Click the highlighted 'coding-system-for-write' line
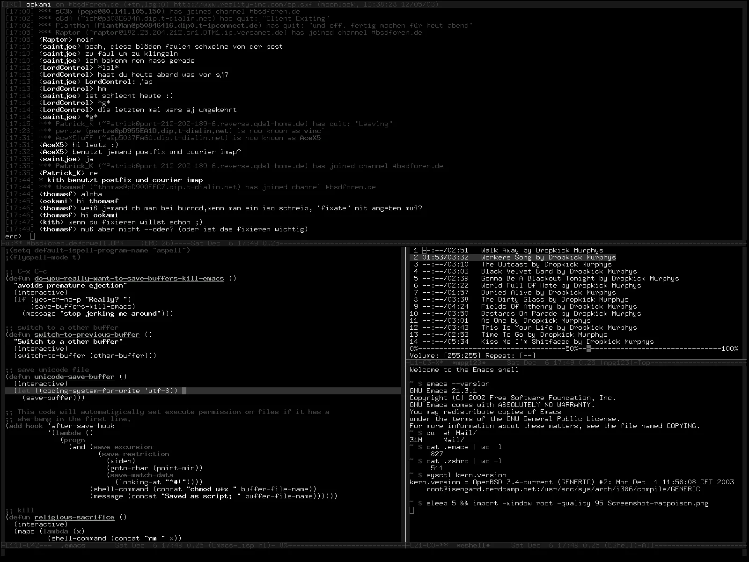 [x=203, y=391]
